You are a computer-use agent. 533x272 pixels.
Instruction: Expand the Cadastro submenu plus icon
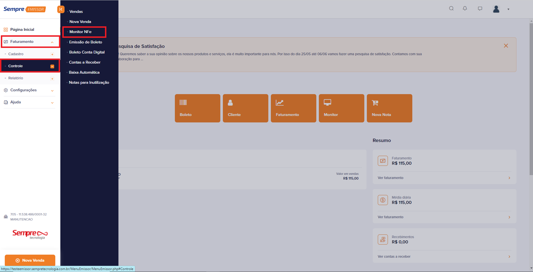[52, 54]
